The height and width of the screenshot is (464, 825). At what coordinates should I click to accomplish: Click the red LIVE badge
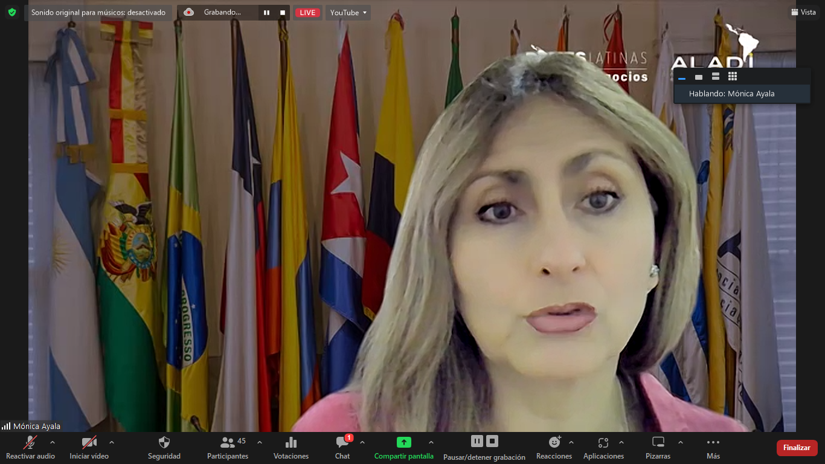[307, 13]
